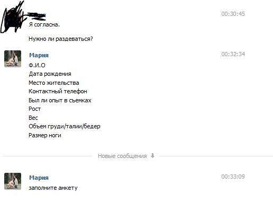Open Мария's avatar beside the Ф.И.О message
This screenshot has width=273, height=202.
click(13, 59)
